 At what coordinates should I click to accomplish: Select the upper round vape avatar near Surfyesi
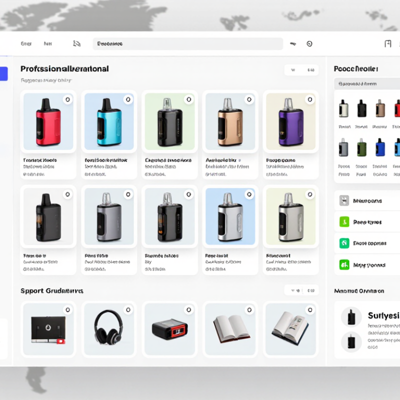[351, 316]
